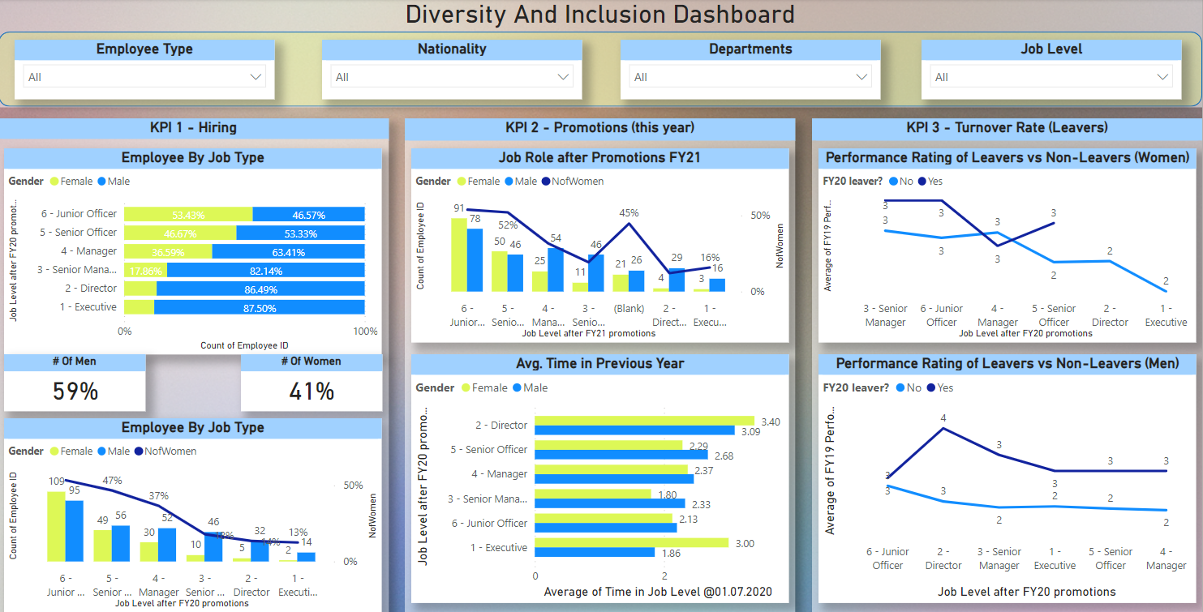
Task: Expand the Job Level filter dropdown
Action: (x=1050, y=76)
